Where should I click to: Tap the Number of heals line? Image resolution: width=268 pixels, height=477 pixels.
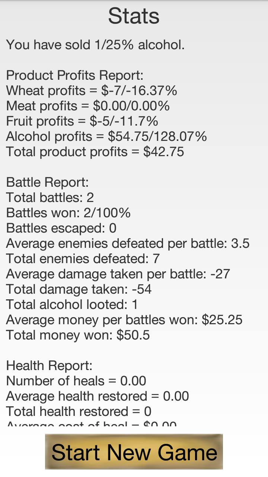(x=76, y=381)
